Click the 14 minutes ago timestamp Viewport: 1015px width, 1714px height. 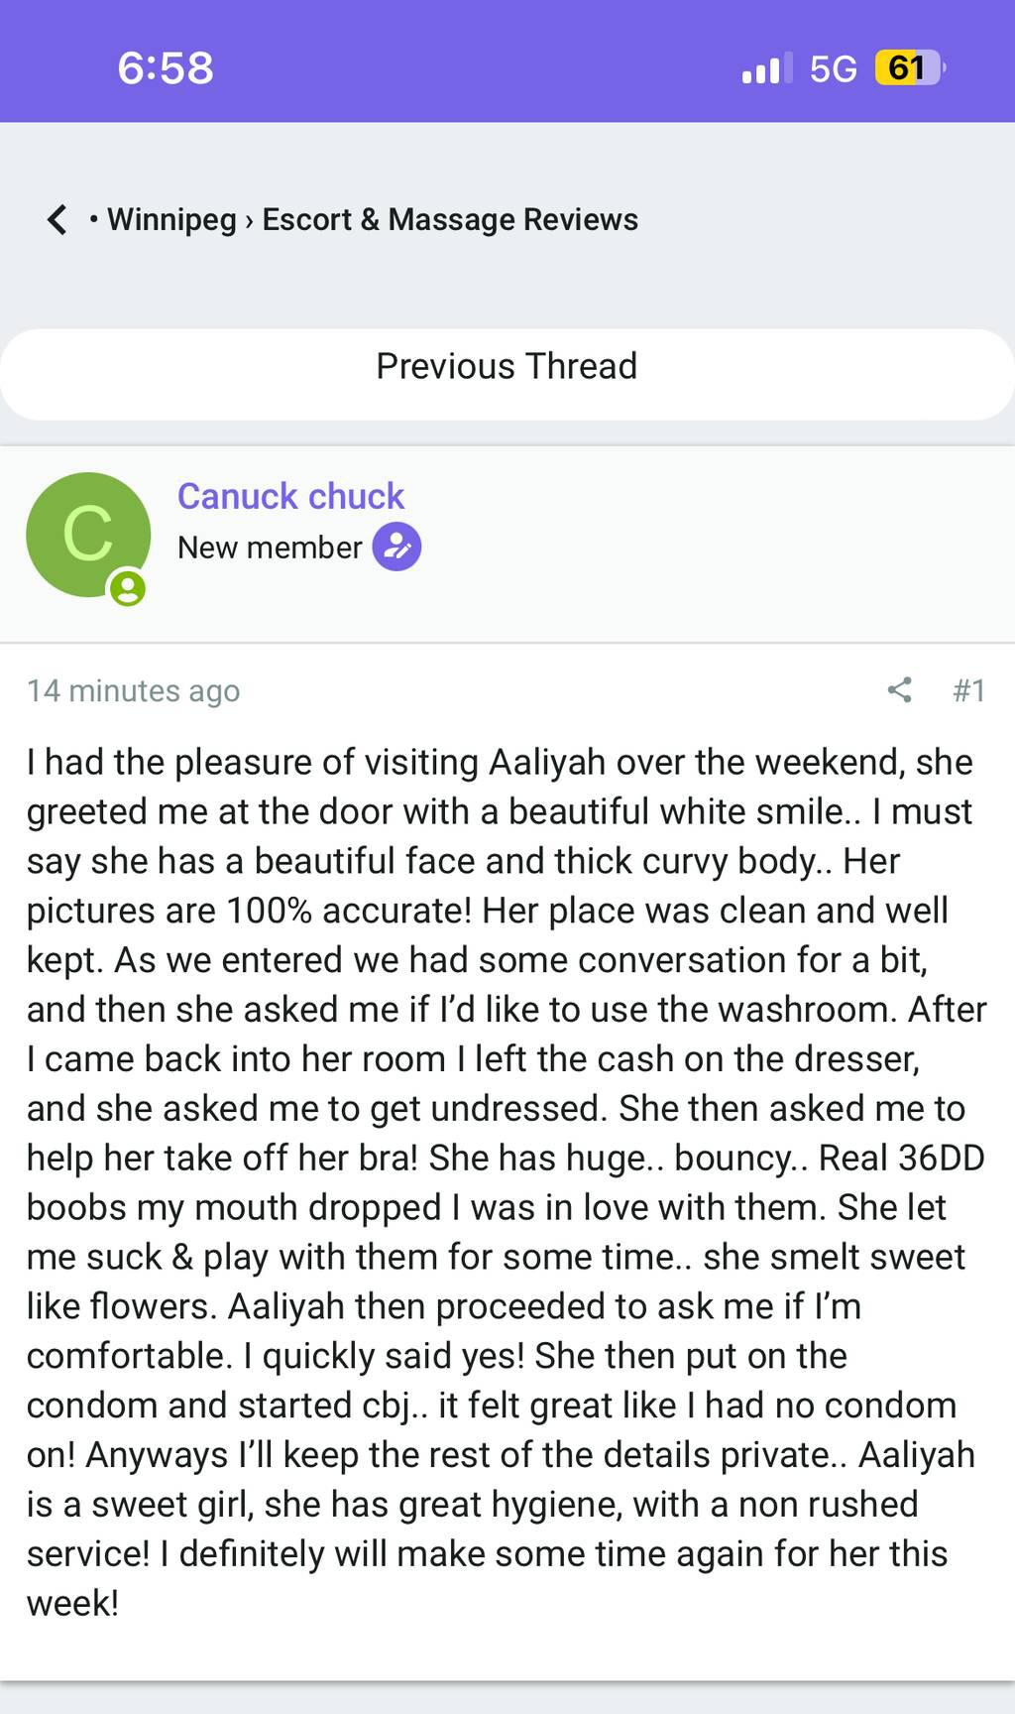[133, 690]
